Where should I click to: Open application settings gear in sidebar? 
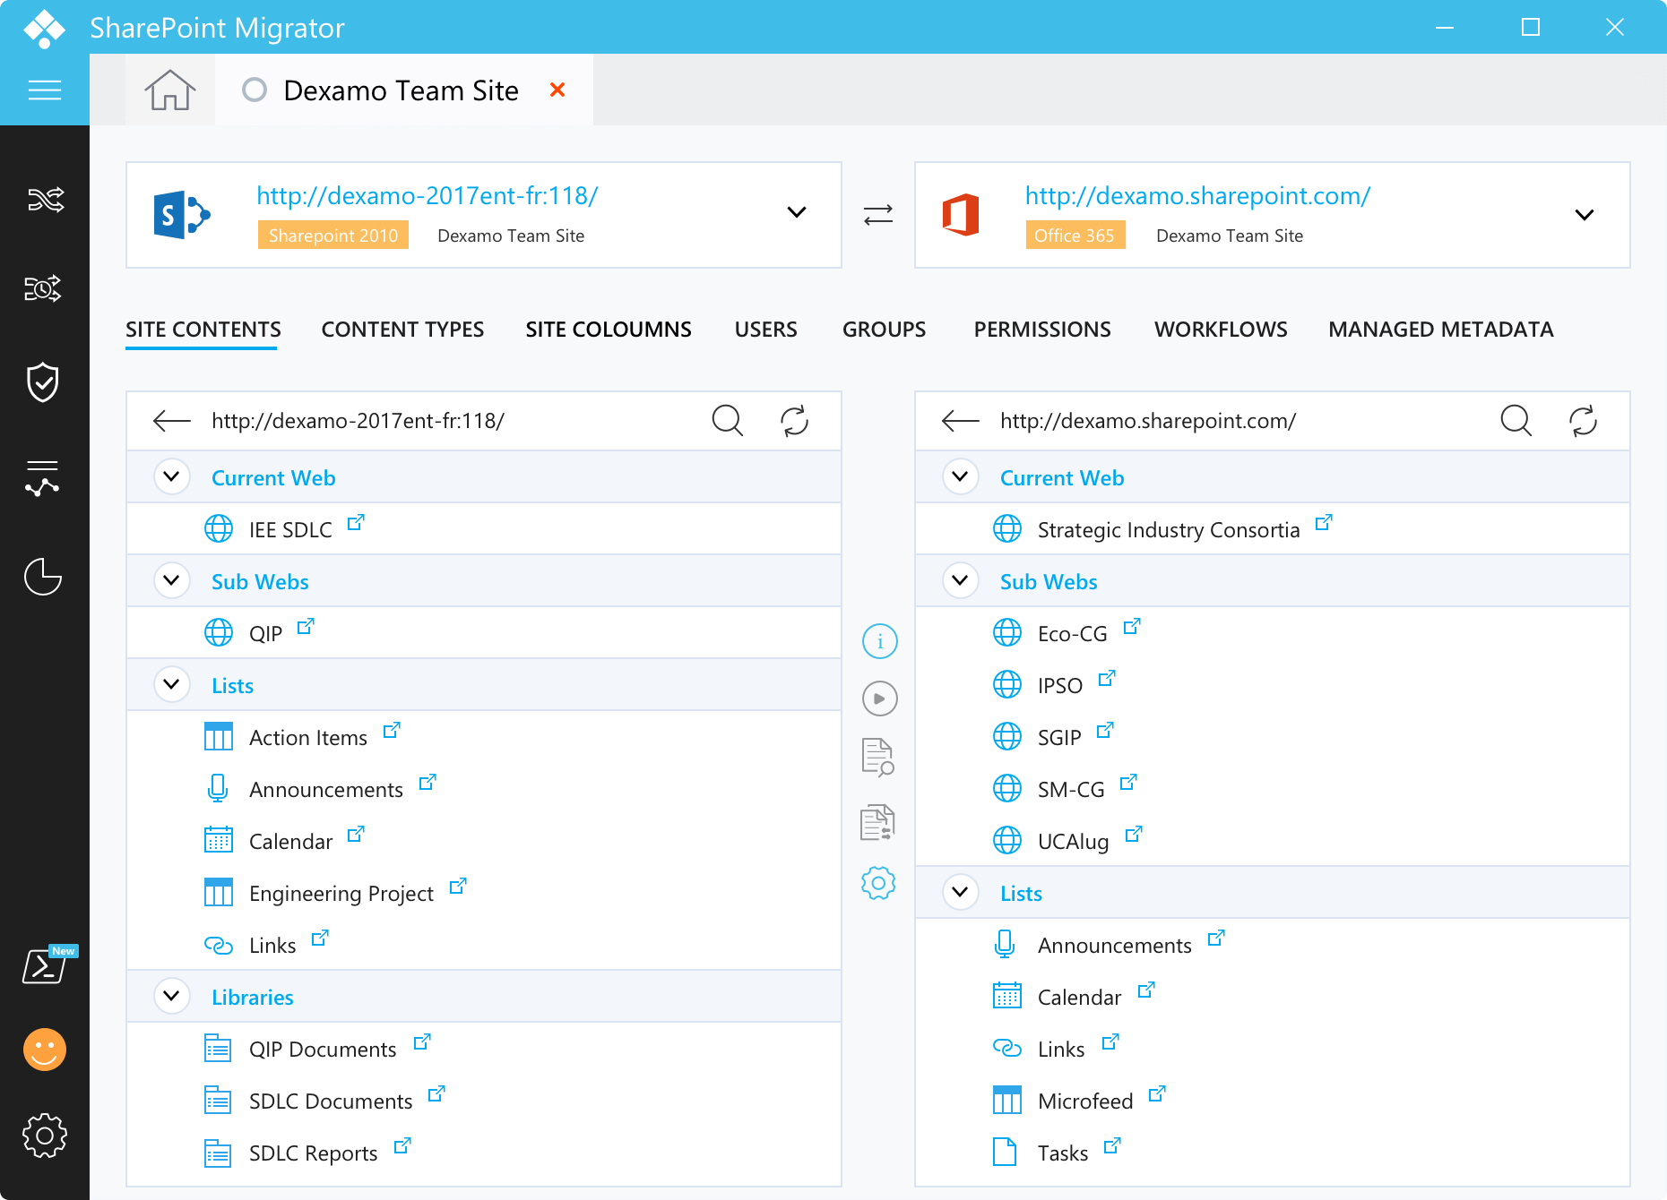[45, 1136]
